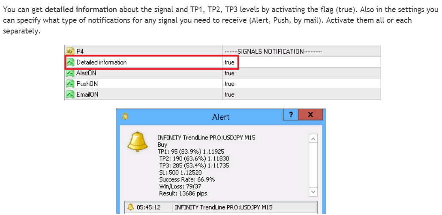Click the scroll up arrow in alert message
Screen dimensions: 442x215
point(313,139)
